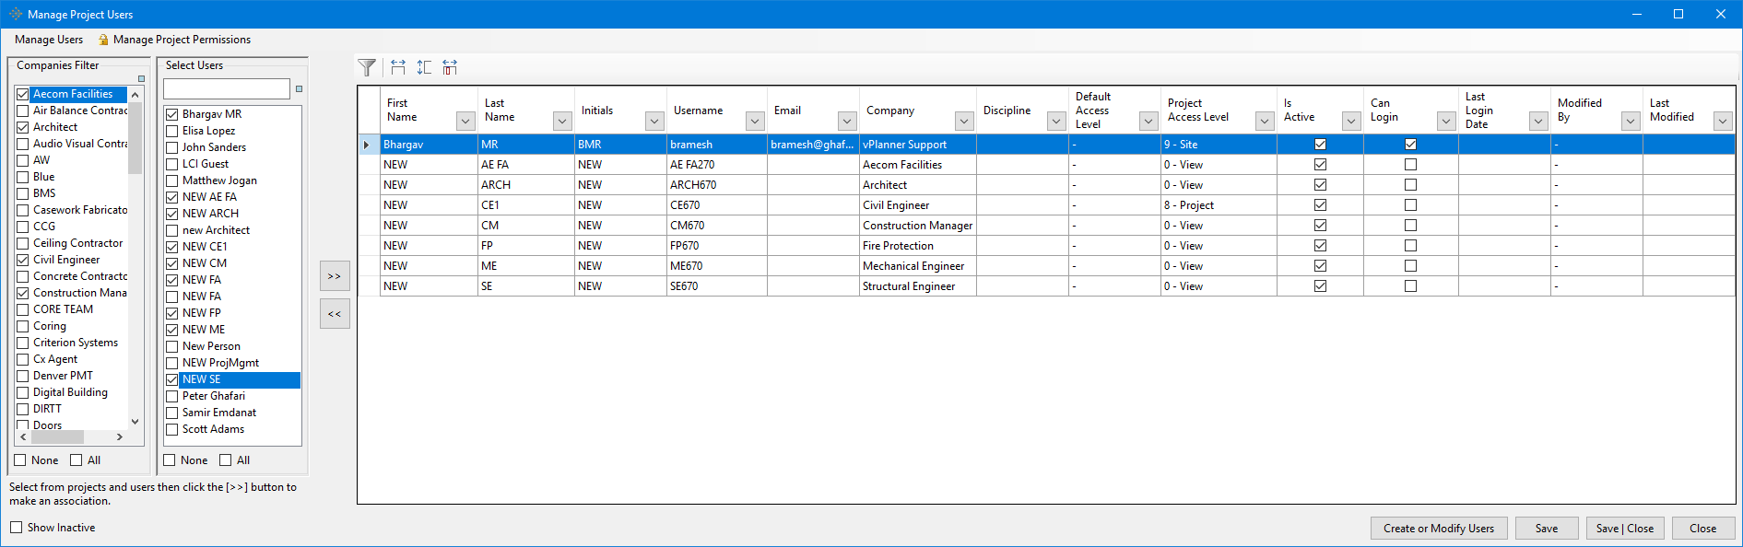Screen dimensions: 1743x547
Task: Click the Construction Manager company cell
Action: [918, 226]
